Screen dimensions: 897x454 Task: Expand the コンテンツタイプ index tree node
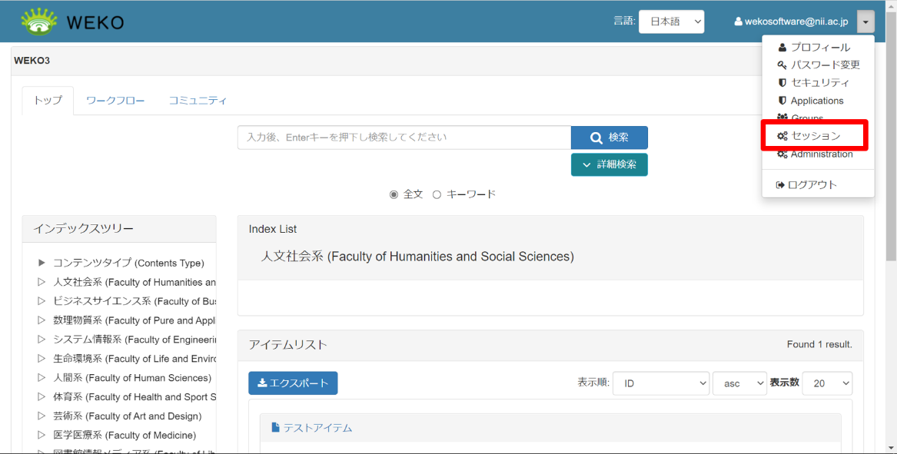(x=42, y=263)
